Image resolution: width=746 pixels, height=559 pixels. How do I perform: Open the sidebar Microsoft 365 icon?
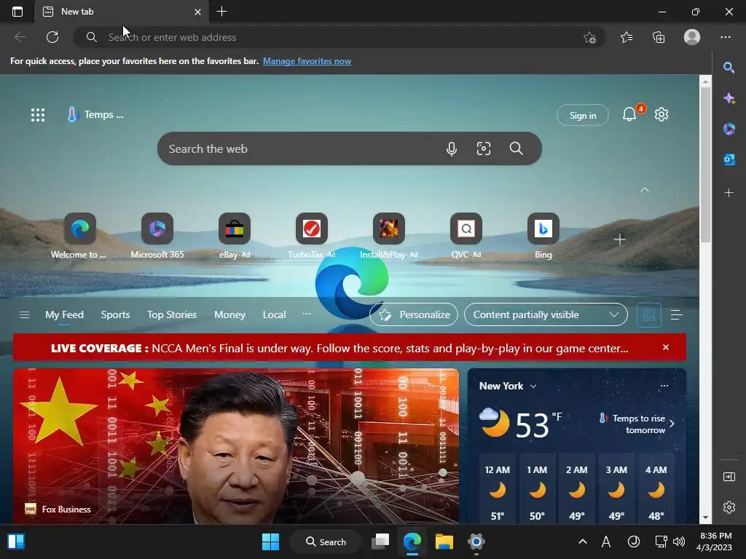click(729, 129)
